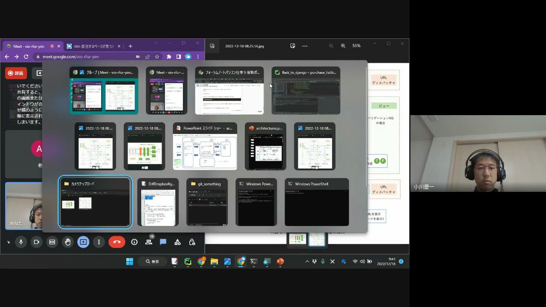The width and height of the screenshot is (546, 307).
Task: Open a new Chrome tab
Action: pos(131,46)
